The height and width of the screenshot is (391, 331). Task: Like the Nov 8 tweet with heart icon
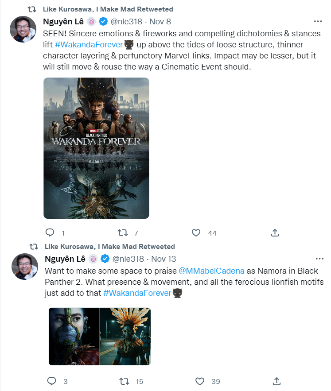196,232
